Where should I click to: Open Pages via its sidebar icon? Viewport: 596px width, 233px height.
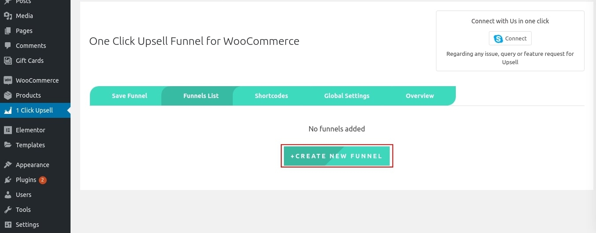tap(7, 31)
